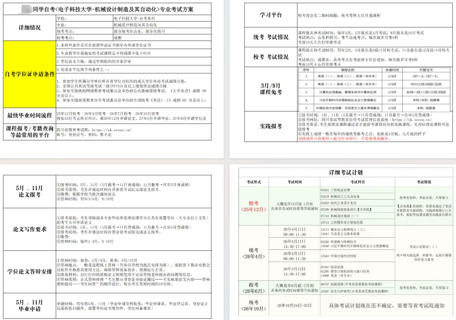Select '部分统考在山东，部分在四川' cell
The width and height of the screenshot is (456, 320).
coord(162,31)
